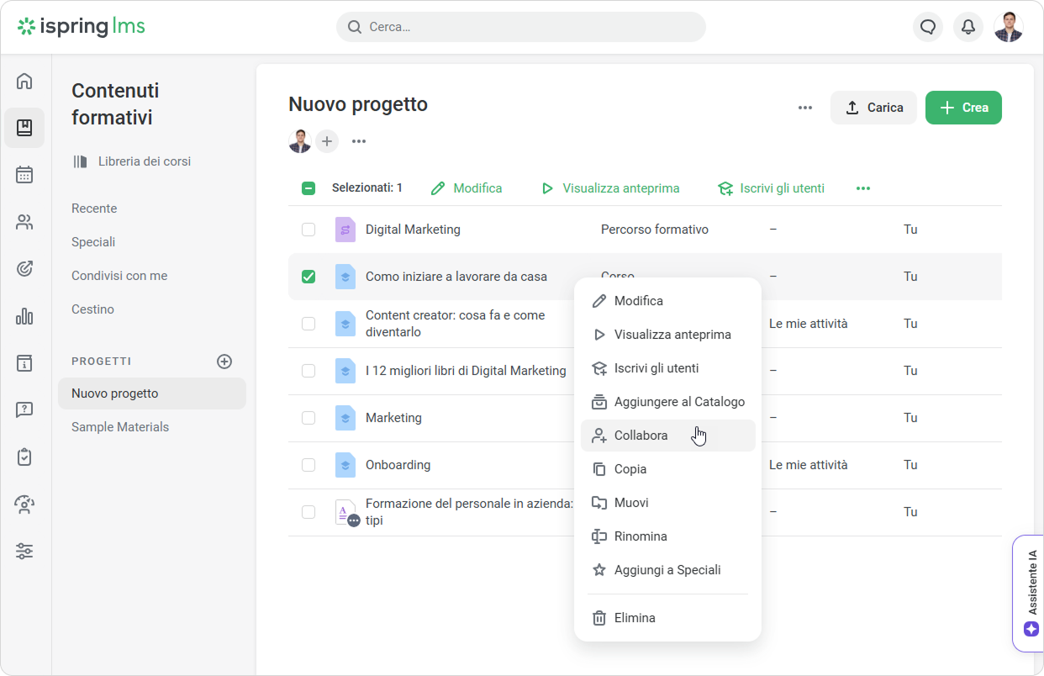
Task: Open the chat messages icon in header
Action: (928, 27)
